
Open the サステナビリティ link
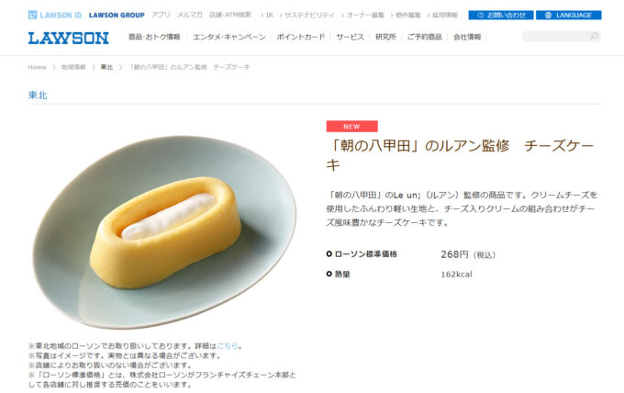tap(309, 15)
